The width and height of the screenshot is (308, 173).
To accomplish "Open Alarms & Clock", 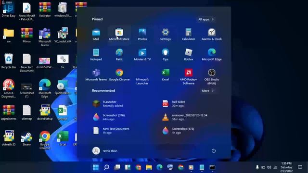I will [x=212, y=35].
